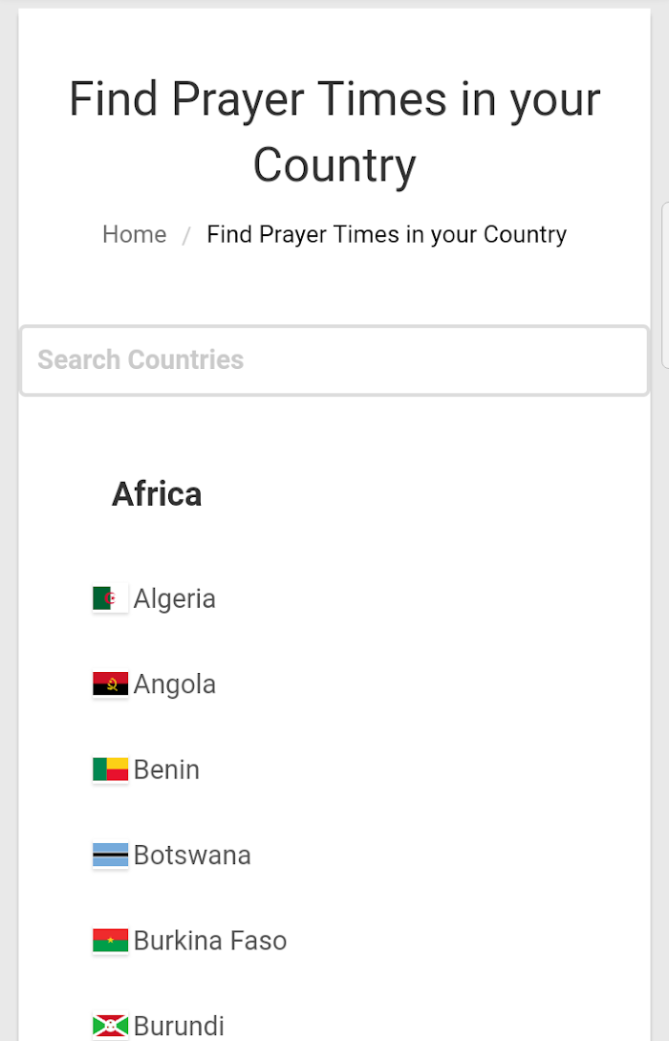The image size is (669, 1041).
Task: Open Algeria prayer times link
Action: [x=175, y=598]
